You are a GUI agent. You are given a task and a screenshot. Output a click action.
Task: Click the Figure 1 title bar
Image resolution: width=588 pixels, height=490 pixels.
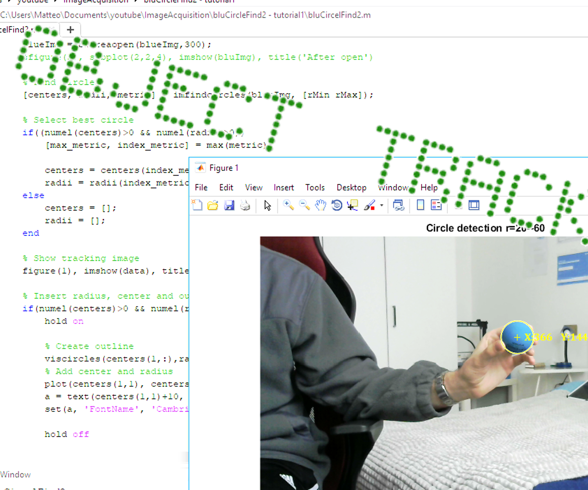coord(223,167)
